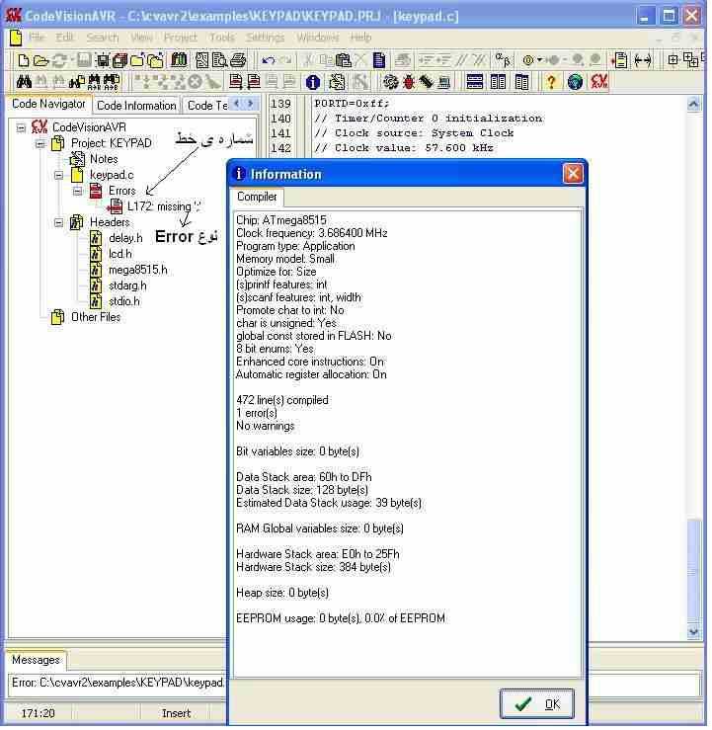Click the New File toolbar icon
Image resolution: width=712 pixels, height=730 pixels.
[x=16, y=60]
